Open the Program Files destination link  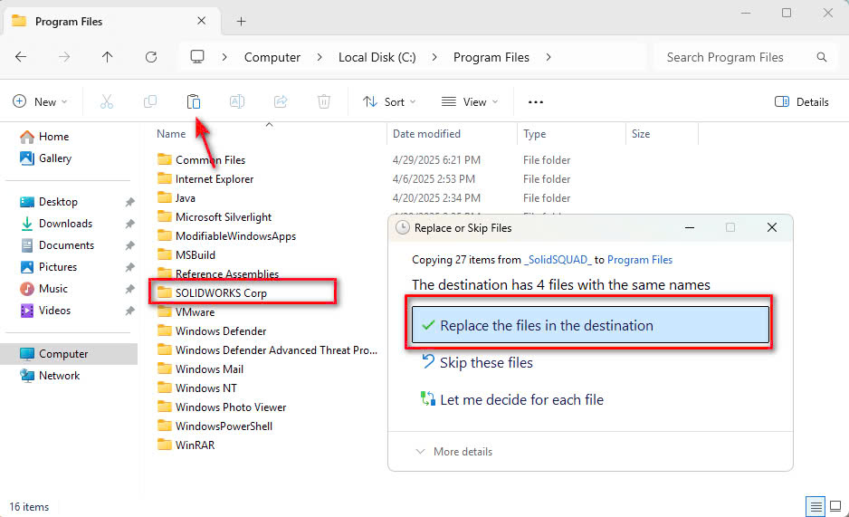click(639, 260)
